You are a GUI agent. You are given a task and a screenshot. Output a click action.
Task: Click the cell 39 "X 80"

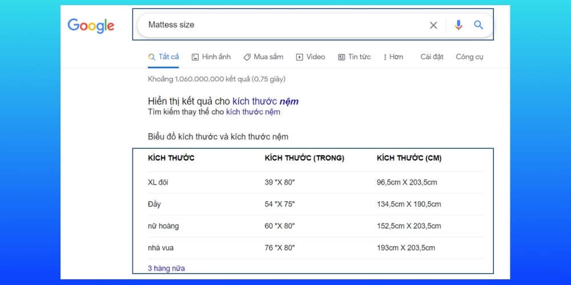pos(280,182)
